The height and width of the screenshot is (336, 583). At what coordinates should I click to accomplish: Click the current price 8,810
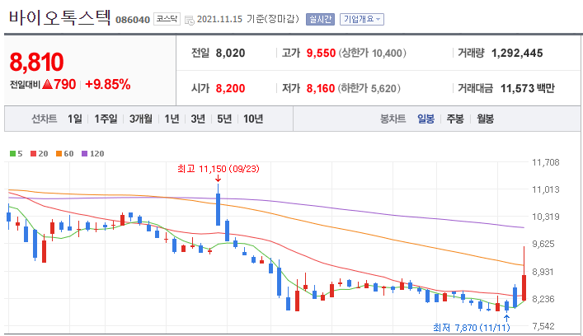pyautogui.click(x=36, y=62)
